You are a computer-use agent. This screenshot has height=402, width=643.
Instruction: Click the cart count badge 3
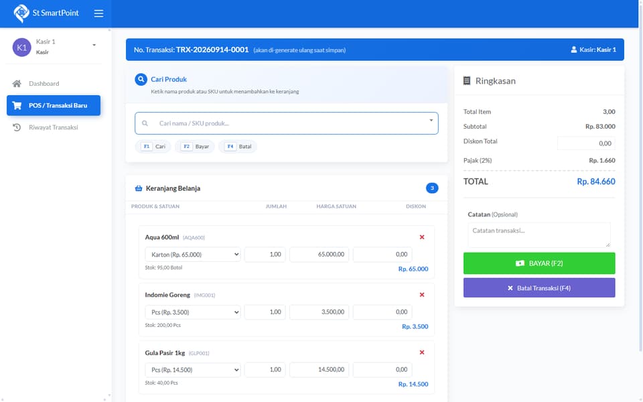(x=432, y=188)
